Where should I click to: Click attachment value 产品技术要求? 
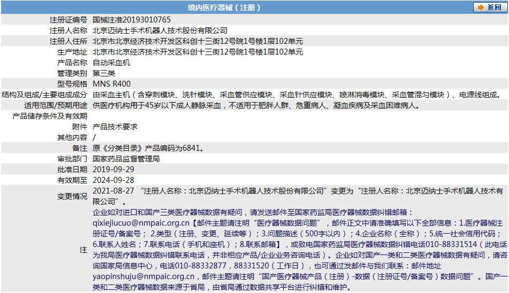pyautogui.click(x=115, y=127)
